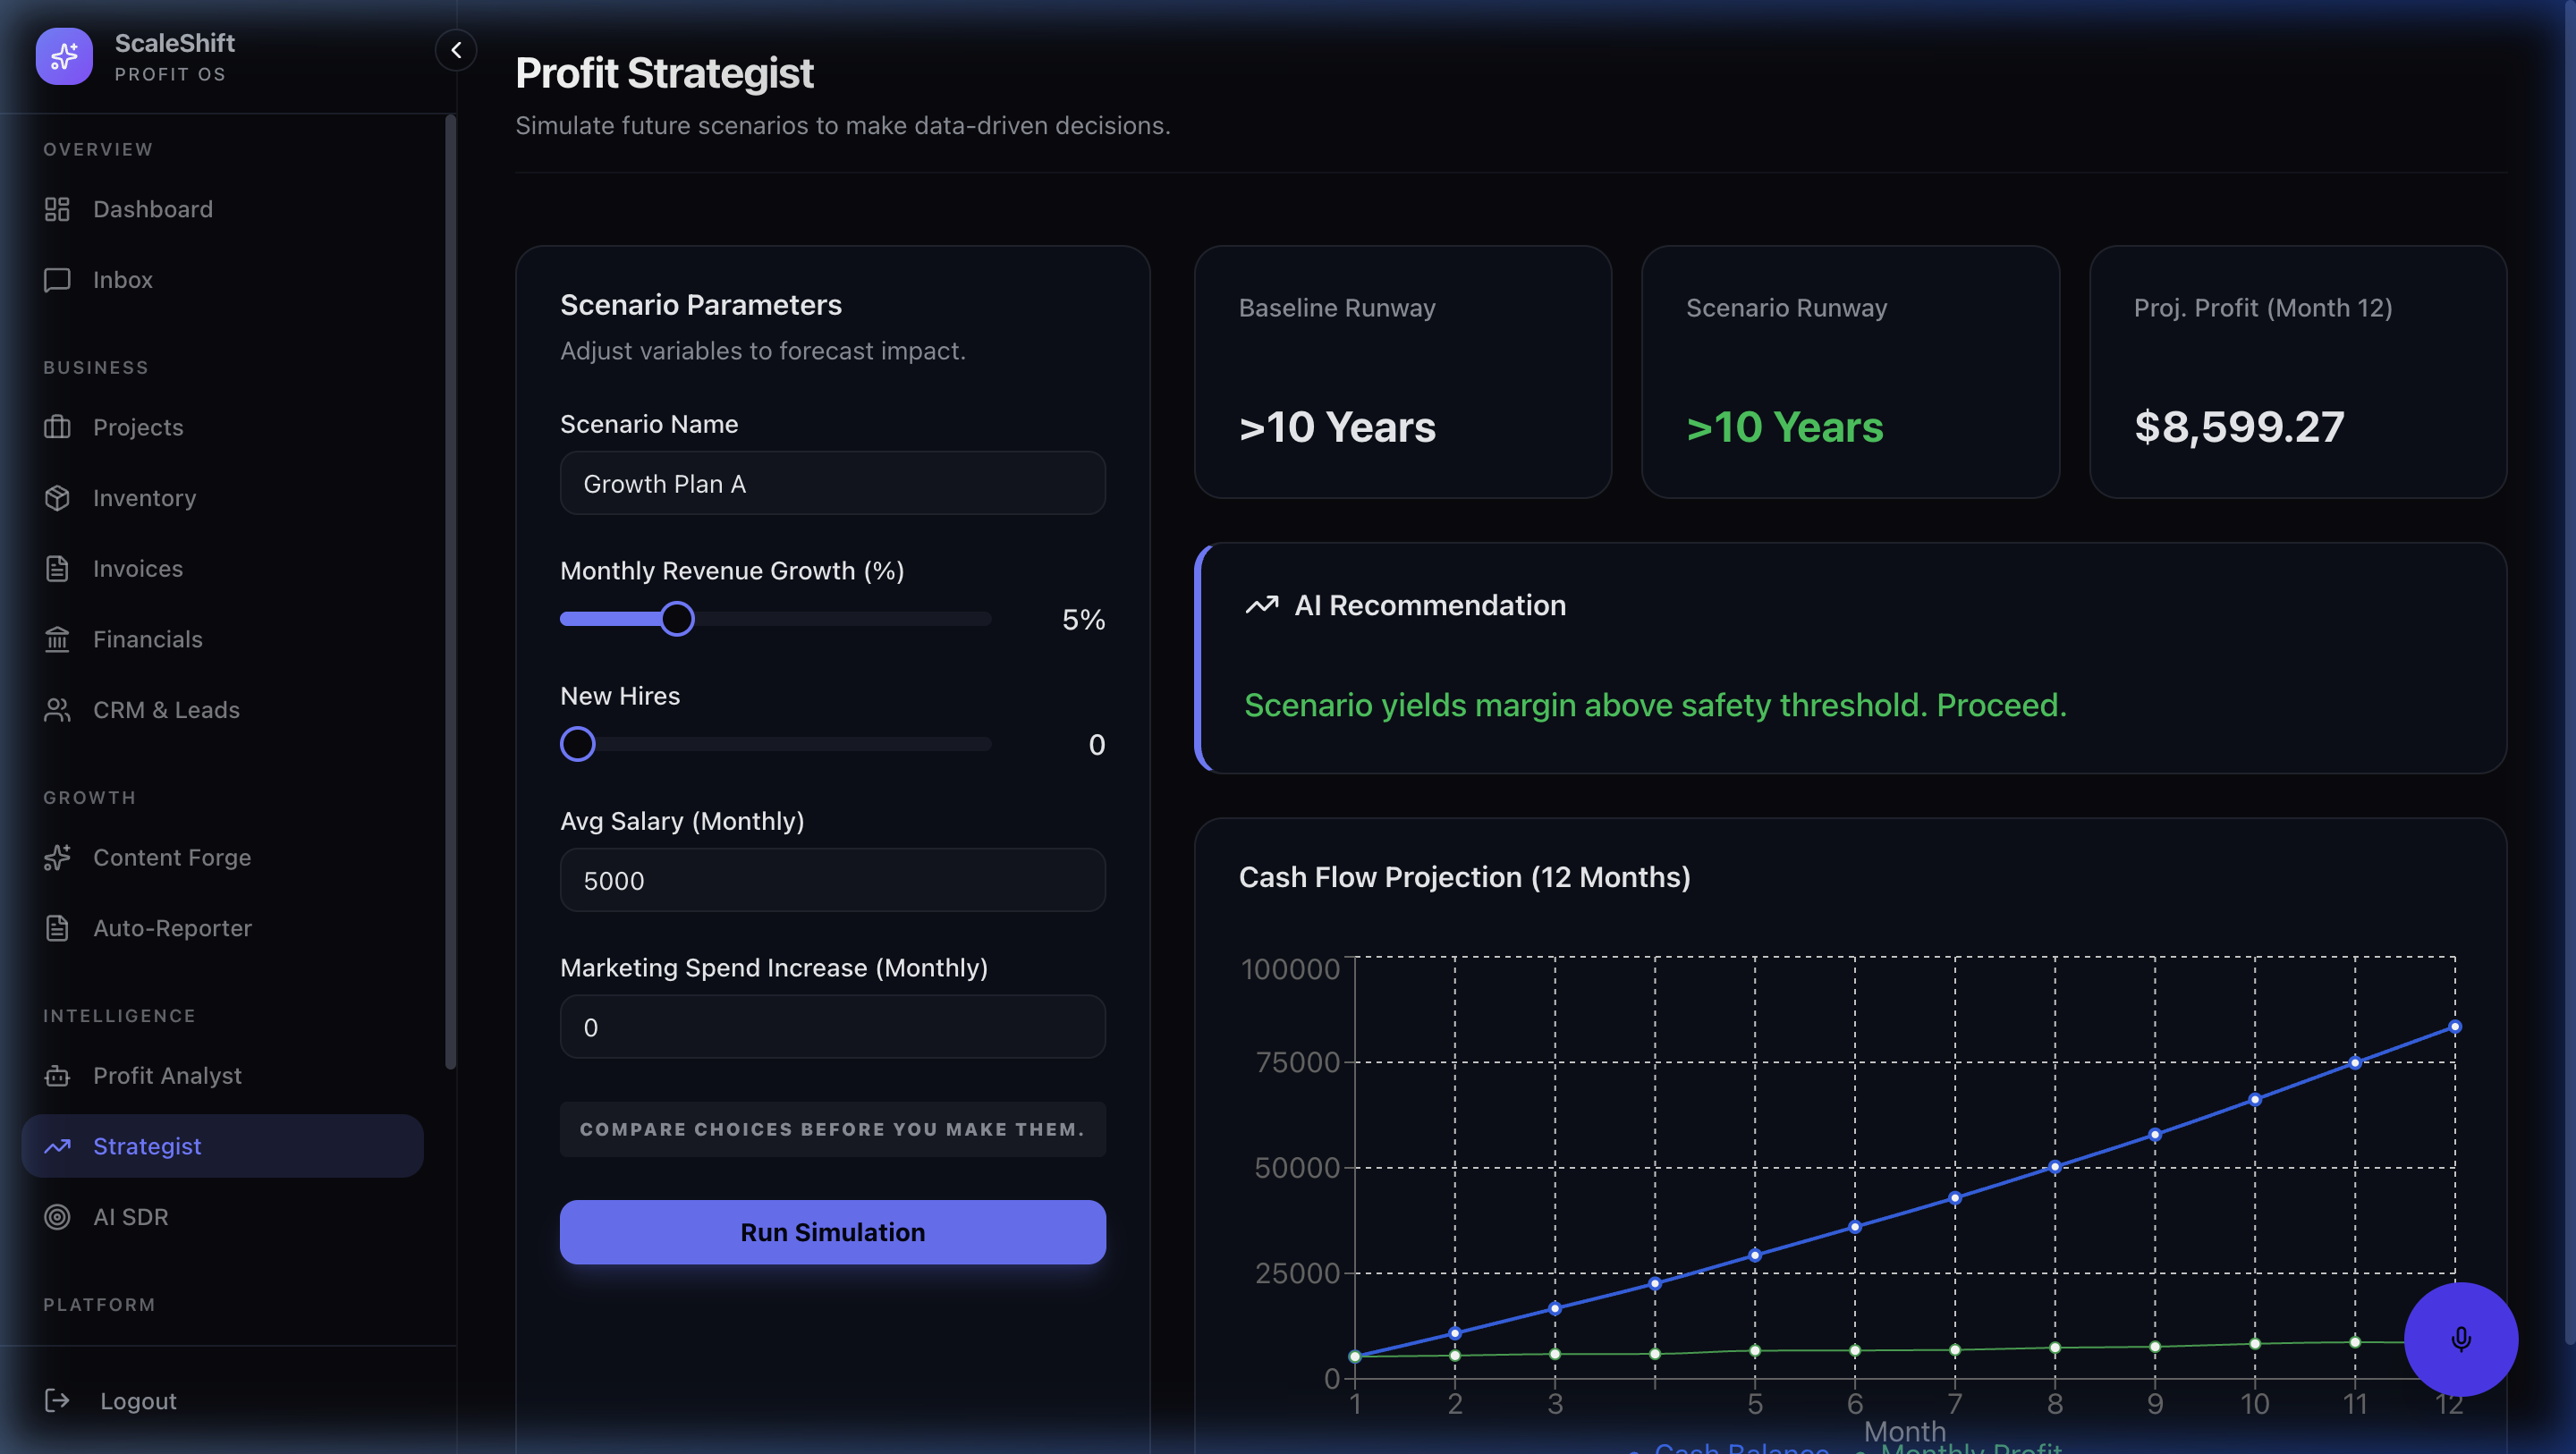This screenshot has width=2576, height=1454.
Task: Click the New Hires slider handle
Action: coord(577,744)
